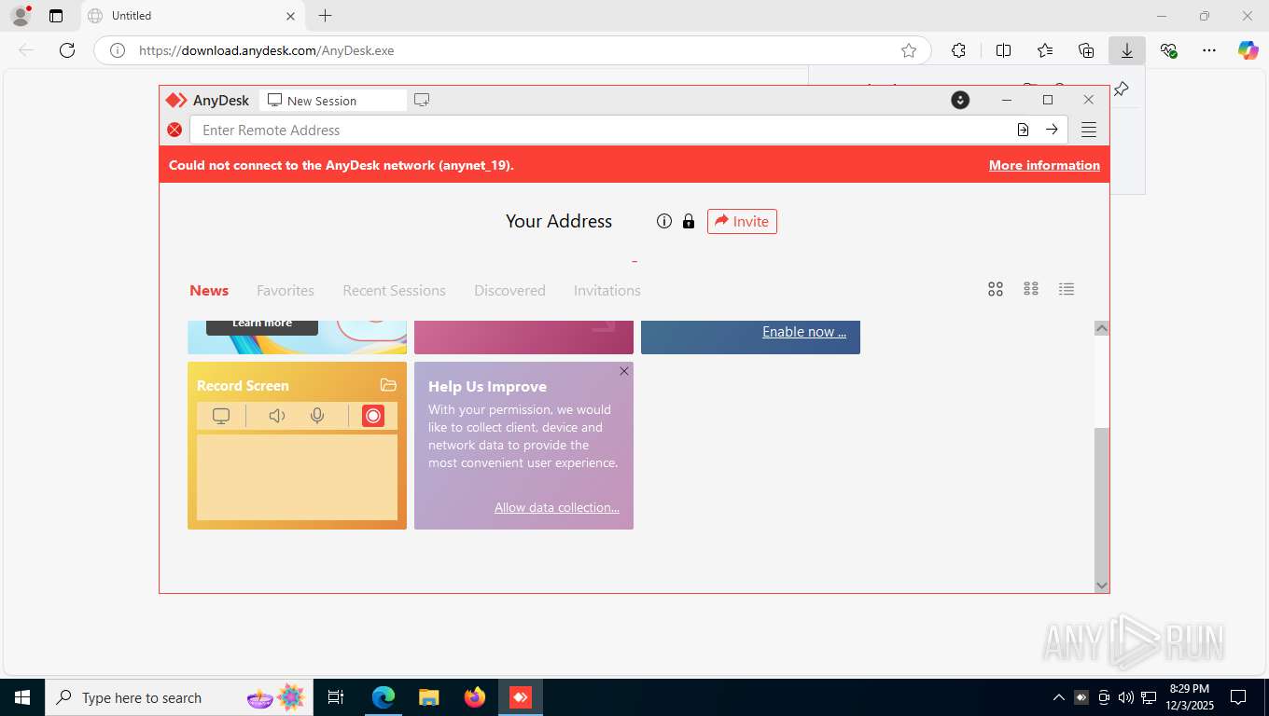Toggle screen capture in Record Screen card
Screen dimensions: 1269x716
pos(221,416)
